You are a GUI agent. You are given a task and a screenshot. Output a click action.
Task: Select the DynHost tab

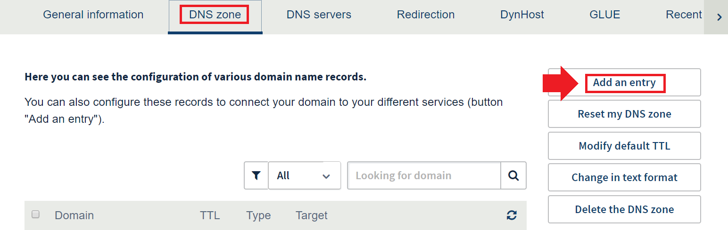522,15
